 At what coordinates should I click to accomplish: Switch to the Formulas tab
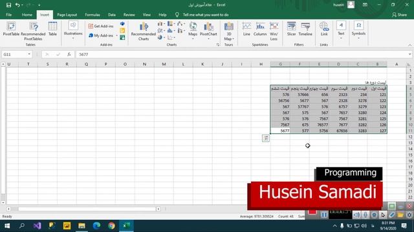[x=93, y=15]
